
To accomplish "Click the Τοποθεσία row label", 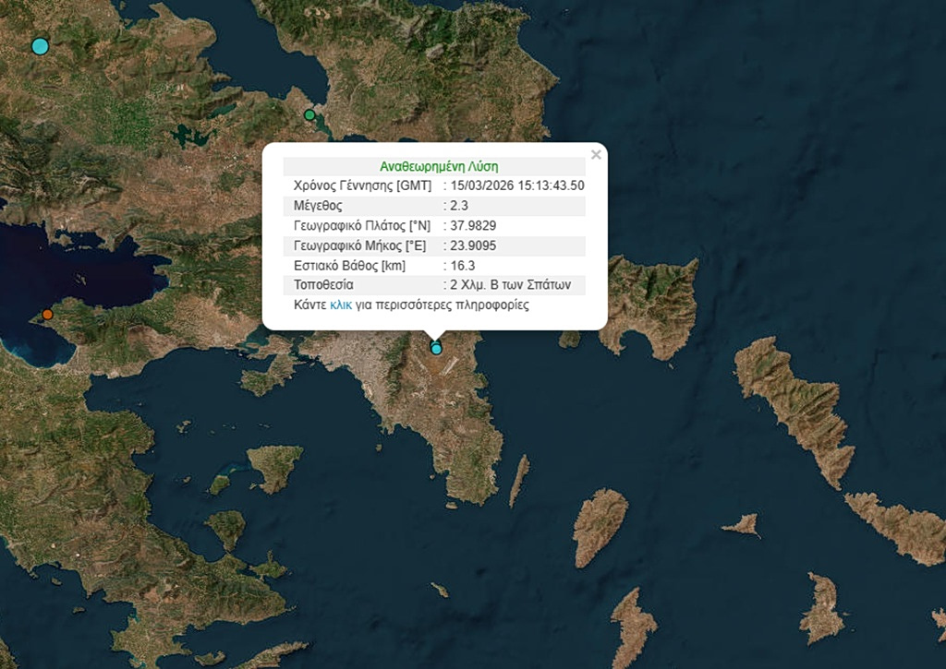I will (323, 285).
